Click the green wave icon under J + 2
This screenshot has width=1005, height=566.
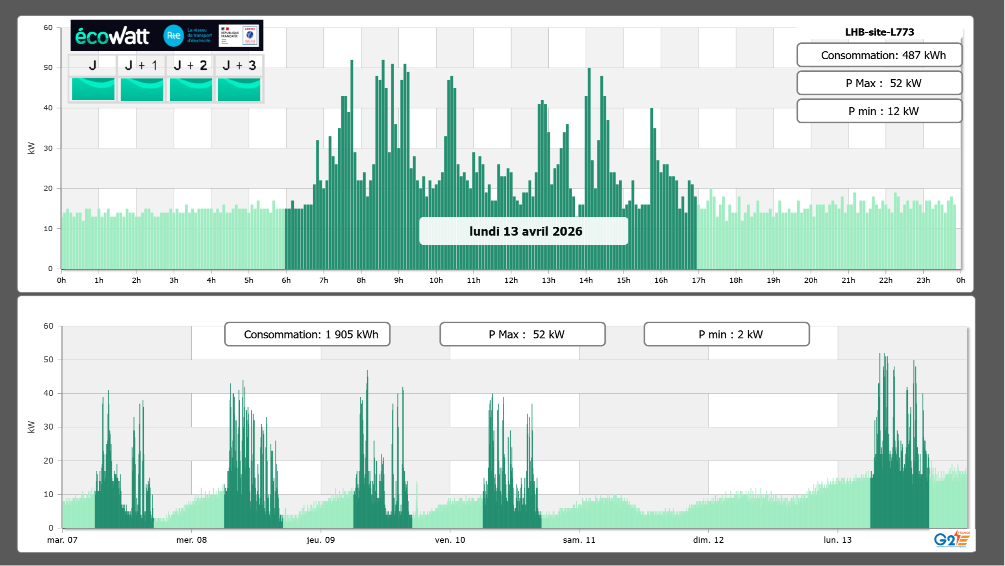point(191,89)
